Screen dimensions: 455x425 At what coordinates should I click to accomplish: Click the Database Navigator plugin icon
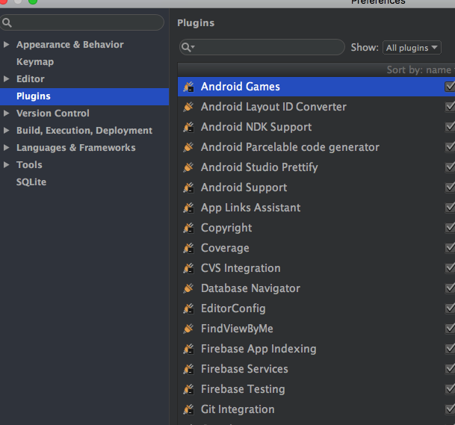tap(188, 288)
